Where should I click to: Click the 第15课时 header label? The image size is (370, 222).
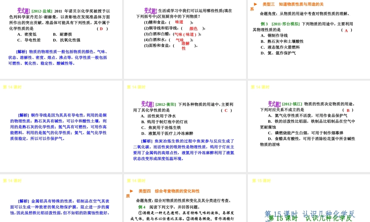(x=261, y=181)
